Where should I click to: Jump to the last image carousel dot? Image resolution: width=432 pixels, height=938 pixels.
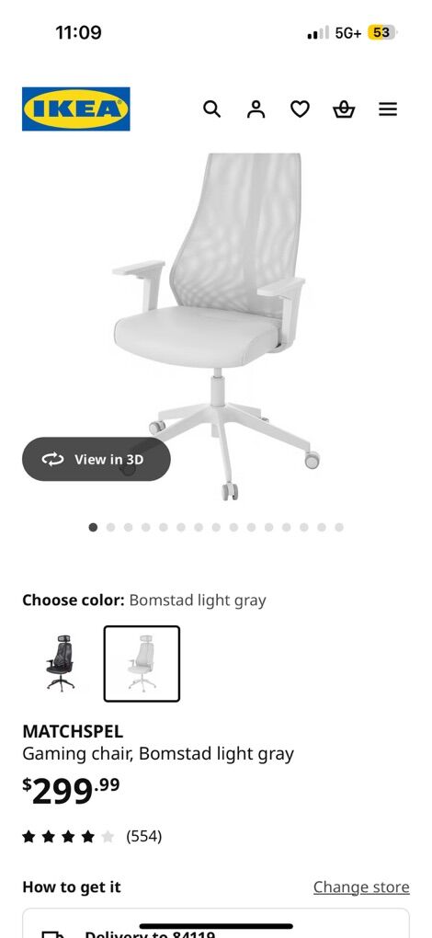339,527
